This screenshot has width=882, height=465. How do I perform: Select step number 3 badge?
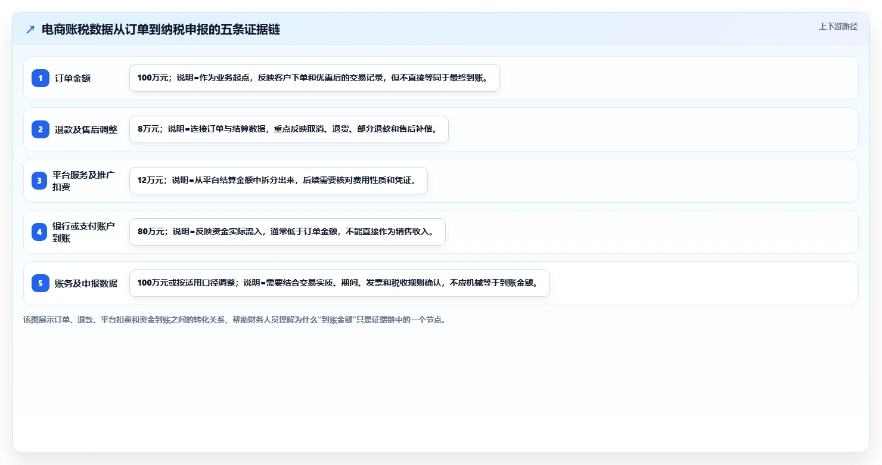coord(39,181)
